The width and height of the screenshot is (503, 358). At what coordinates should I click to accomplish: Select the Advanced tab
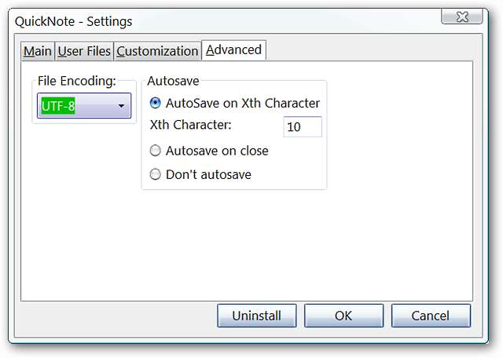(233, 49)
